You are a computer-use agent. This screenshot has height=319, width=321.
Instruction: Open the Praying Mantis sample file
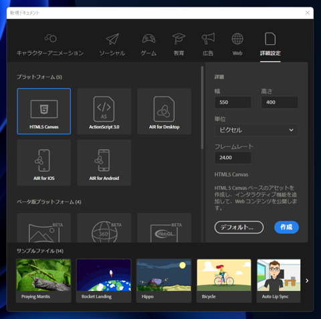[43, 281]
